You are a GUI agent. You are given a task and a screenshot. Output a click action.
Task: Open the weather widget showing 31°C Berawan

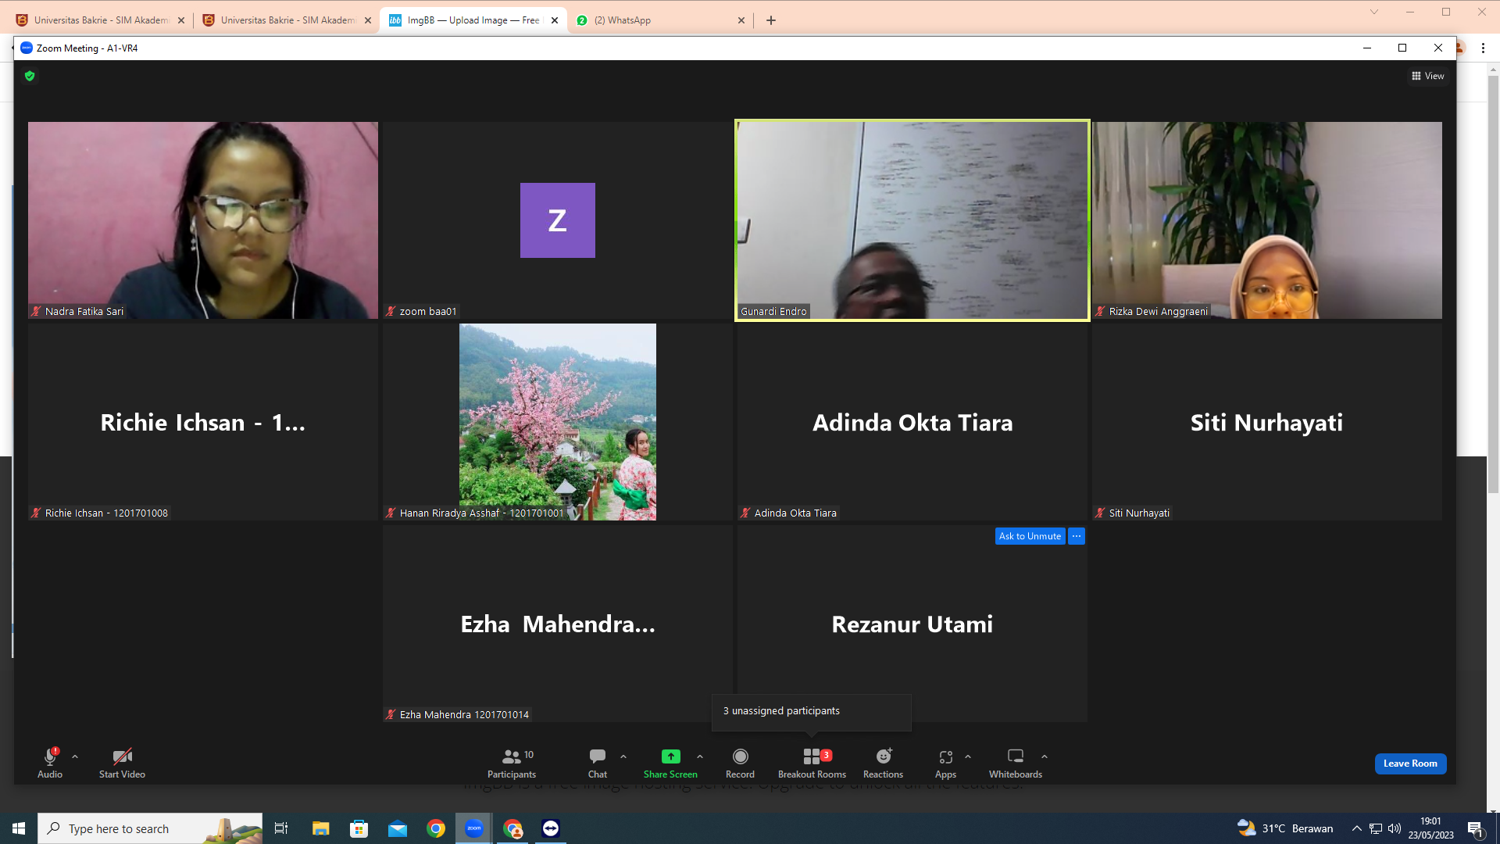1285,828
